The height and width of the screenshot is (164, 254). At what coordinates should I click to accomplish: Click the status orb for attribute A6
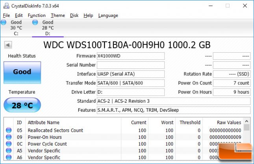(x=9, y=157)
